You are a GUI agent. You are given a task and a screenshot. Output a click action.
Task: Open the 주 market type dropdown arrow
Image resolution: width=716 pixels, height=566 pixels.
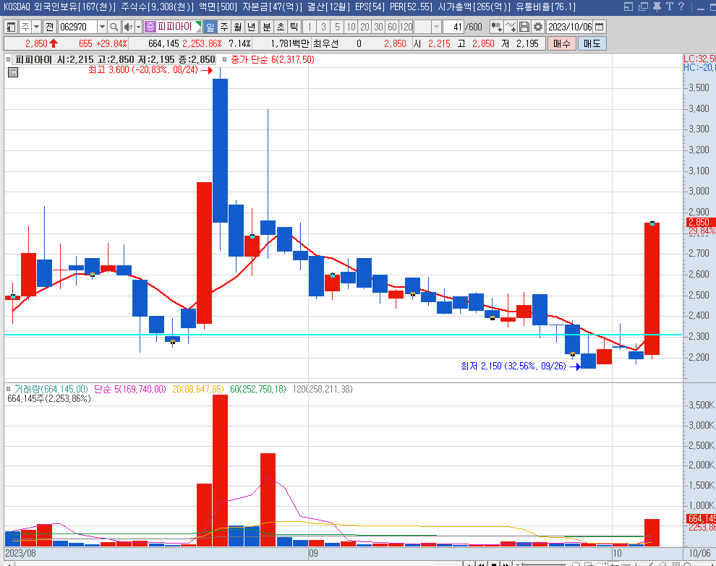[37, 27]
